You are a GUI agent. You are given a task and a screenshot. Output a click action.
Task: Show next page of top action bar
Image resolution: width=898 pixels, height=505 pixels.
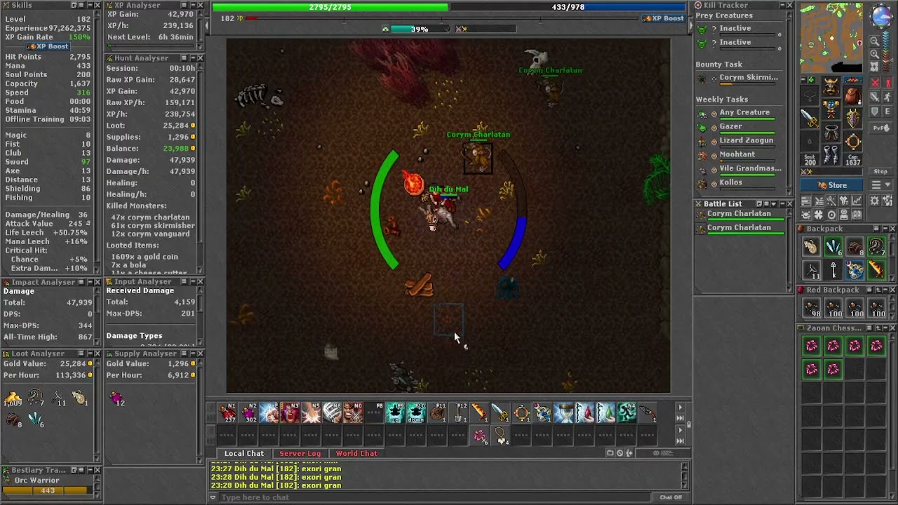pyautogui.click(x=680, y=408)
